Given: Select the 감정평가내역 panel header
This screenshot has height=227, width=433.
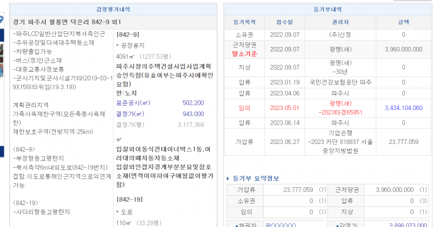Looking at the screenshot, I should coord(113,9).
